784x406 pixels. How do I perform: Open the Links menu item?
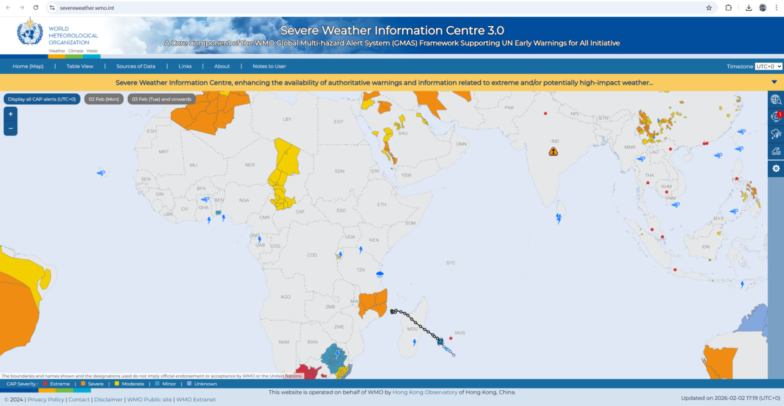point(185,66)
